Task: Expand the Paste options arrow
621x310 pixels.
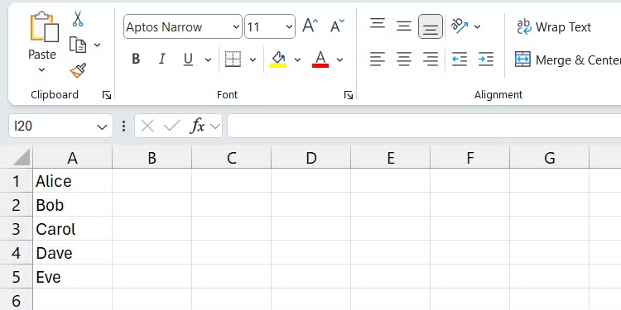Action: pos(41,70)
